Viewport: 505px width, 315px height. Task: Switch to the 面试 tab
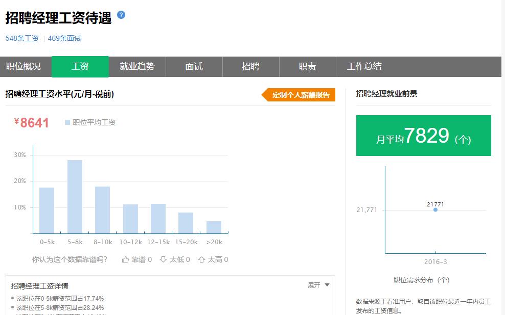[x=194, y=66]
